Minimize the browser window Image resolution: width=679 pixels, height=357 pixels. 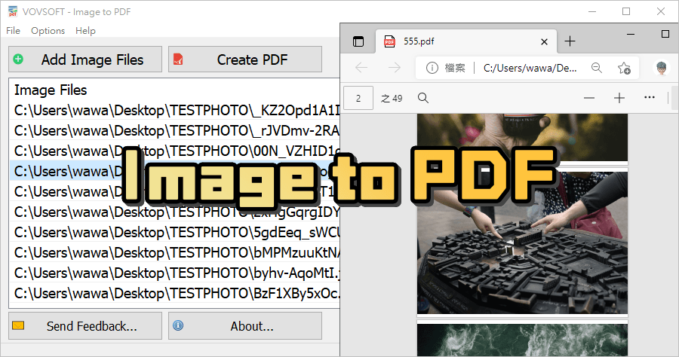pos(631,34)
